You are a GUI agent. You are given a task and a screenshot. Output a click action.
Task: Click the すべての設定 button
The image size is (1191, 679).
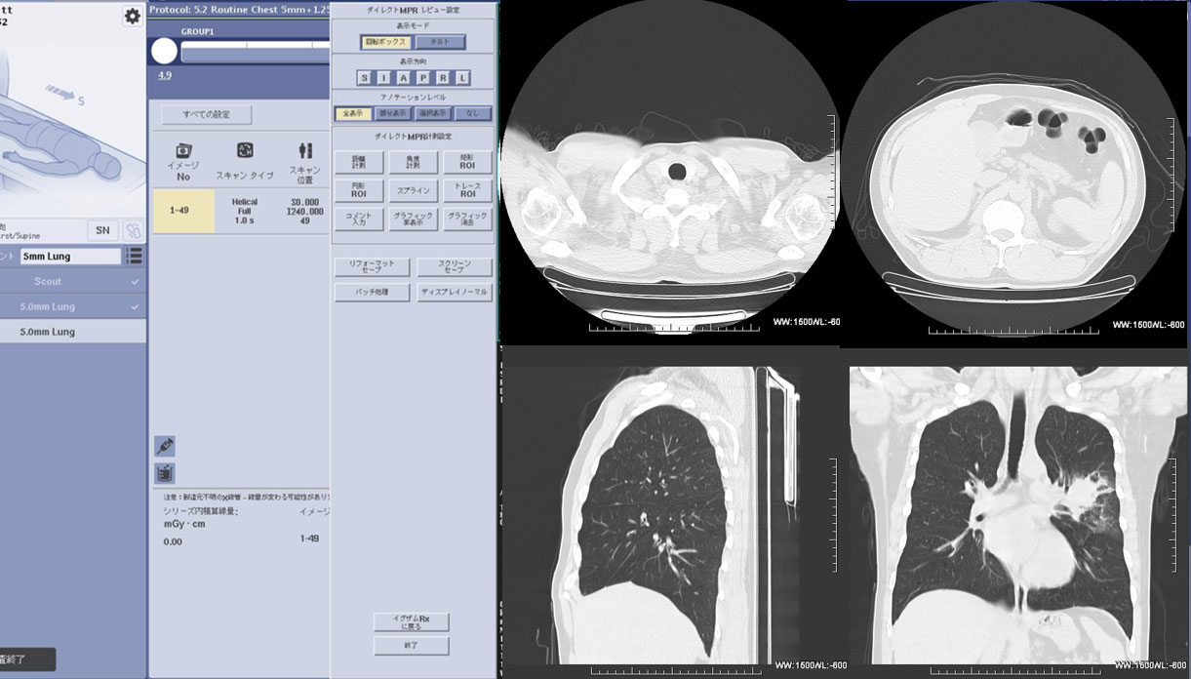pyautogui.click(x=206, y=115)
